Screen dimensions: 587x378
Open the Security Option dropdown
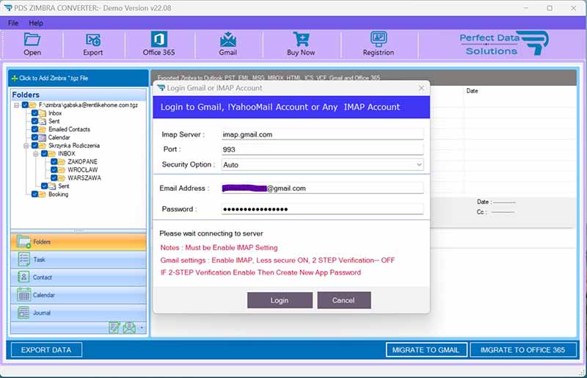click(419, 164)
